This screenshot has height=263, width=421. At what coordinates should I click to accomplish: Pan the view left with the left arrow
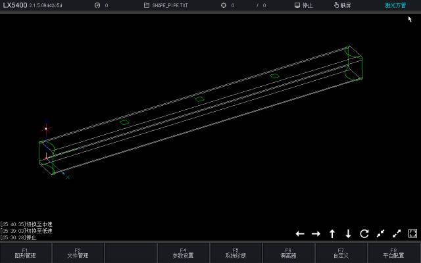pyautogui.click(x=300, y=234)
